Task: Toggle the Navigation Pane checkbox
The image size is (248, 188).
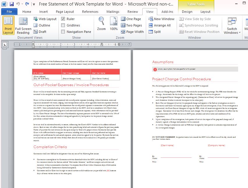Action: [x=63, y=32]
